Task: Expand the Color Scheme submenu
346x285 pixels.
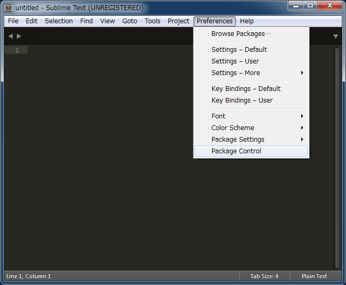Action: point(251,127)
